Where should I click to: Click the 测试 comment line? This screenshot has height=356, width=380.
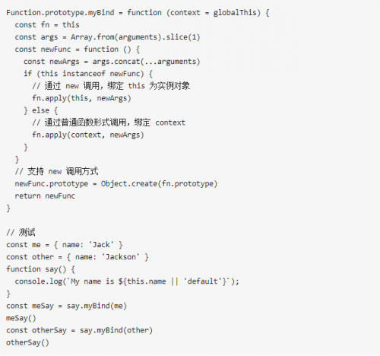(x=21, y=232)
